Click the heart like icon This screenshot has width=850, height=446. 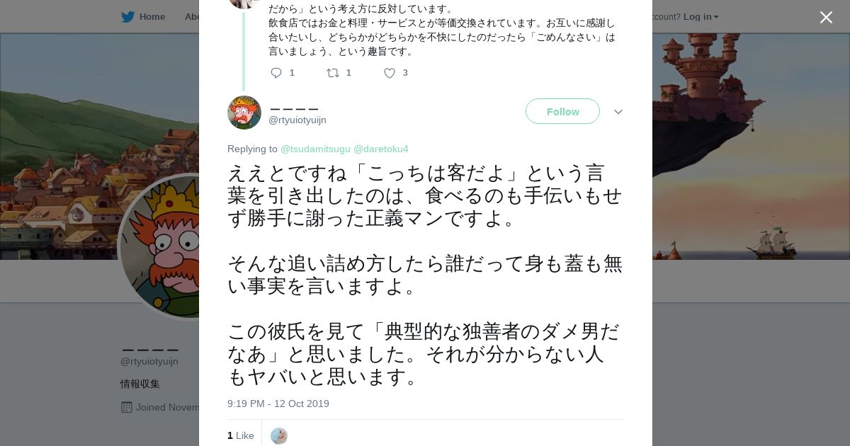point(389,72)
